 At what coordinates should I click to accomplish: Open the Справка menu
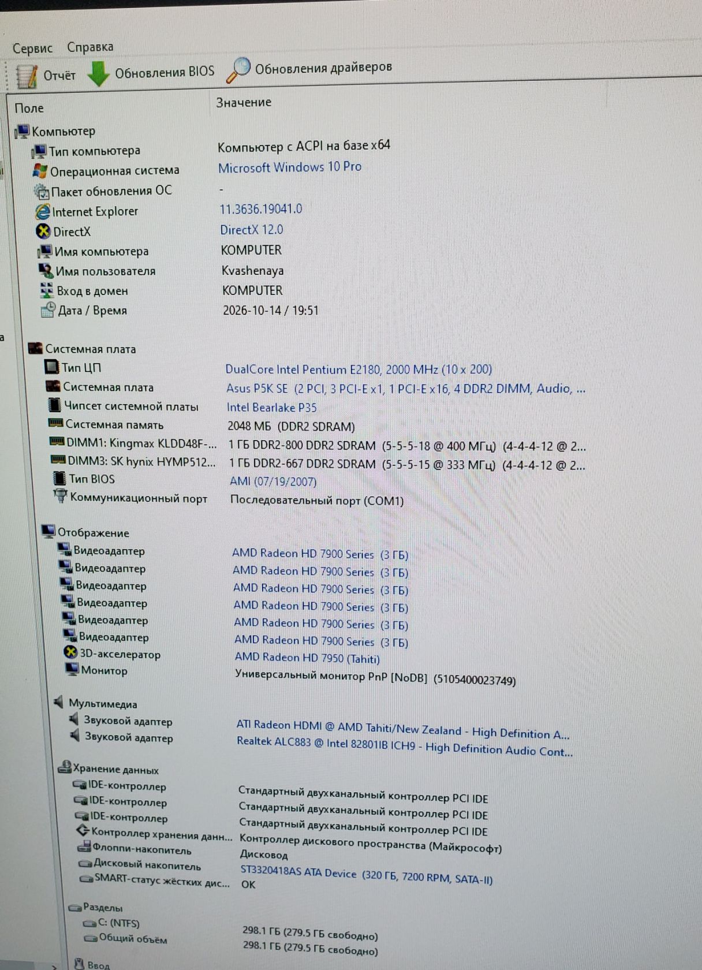pyautogui.click(x=90, y=47)
